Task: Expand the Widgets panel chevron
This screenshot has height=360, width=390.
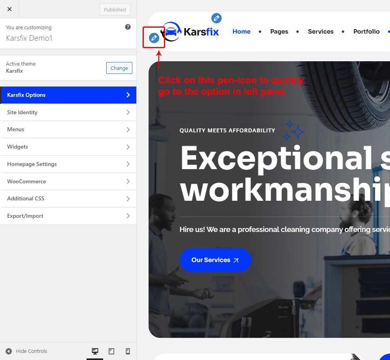Action: (x=128, y=147)
